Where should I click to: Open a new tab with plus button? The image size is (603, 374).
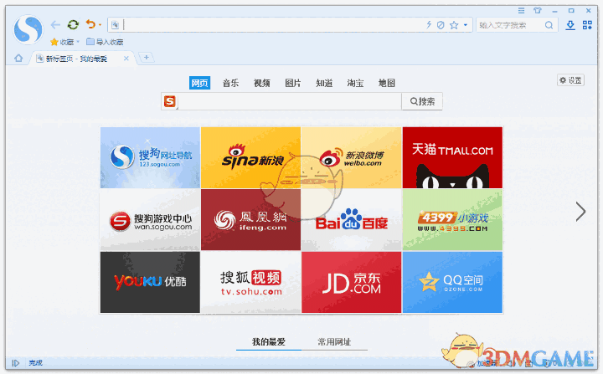[x=146, y=58]
